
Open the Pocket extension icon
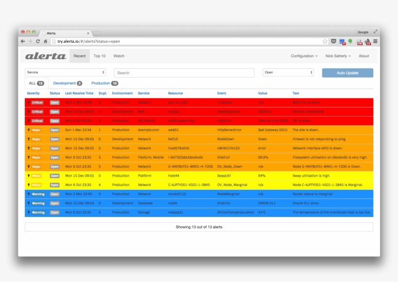click(x=333, y=41)
